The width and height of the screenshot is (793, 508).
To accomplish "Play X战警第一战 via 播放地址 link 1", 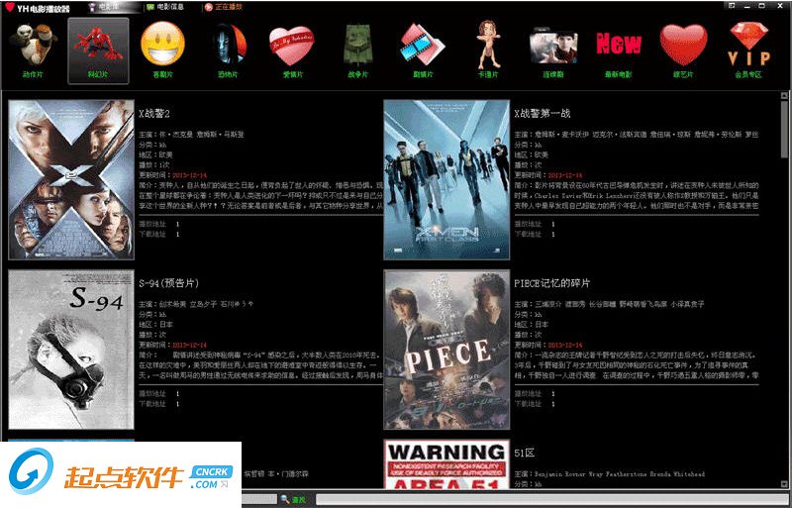I will pyautogui.click(x=552, y=224).
